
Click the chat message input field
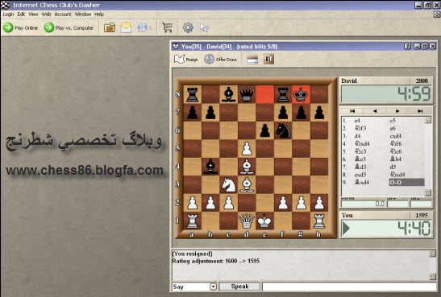(349, 287)
